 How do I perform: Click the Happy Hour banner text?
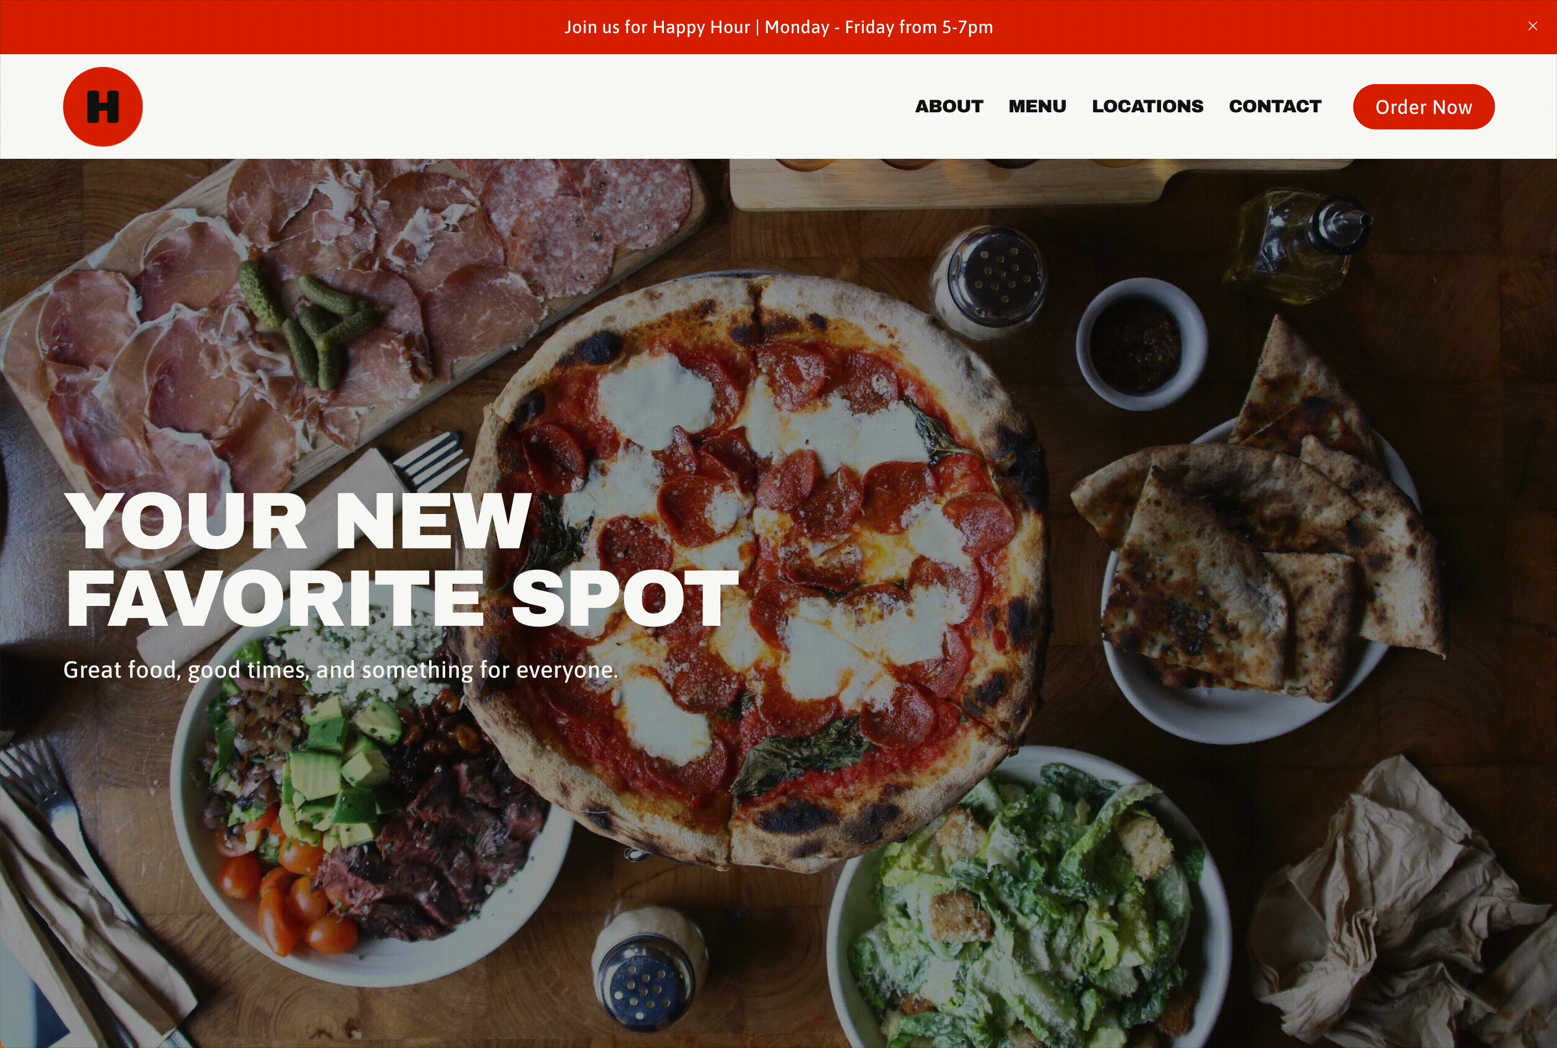[x=778, y=27]
